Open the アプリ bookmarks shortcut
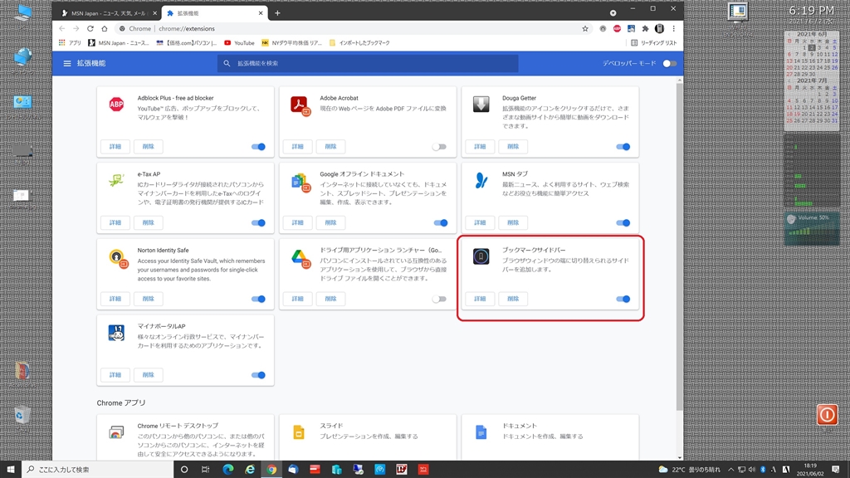The image size is (850, 478). point(70,43)
